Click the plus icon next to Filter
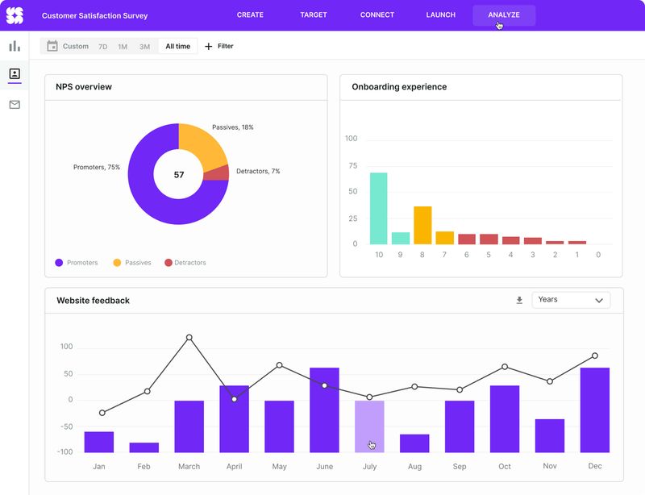Image resolution: width=645 pixels, height=495 pixels. point(209,46)
